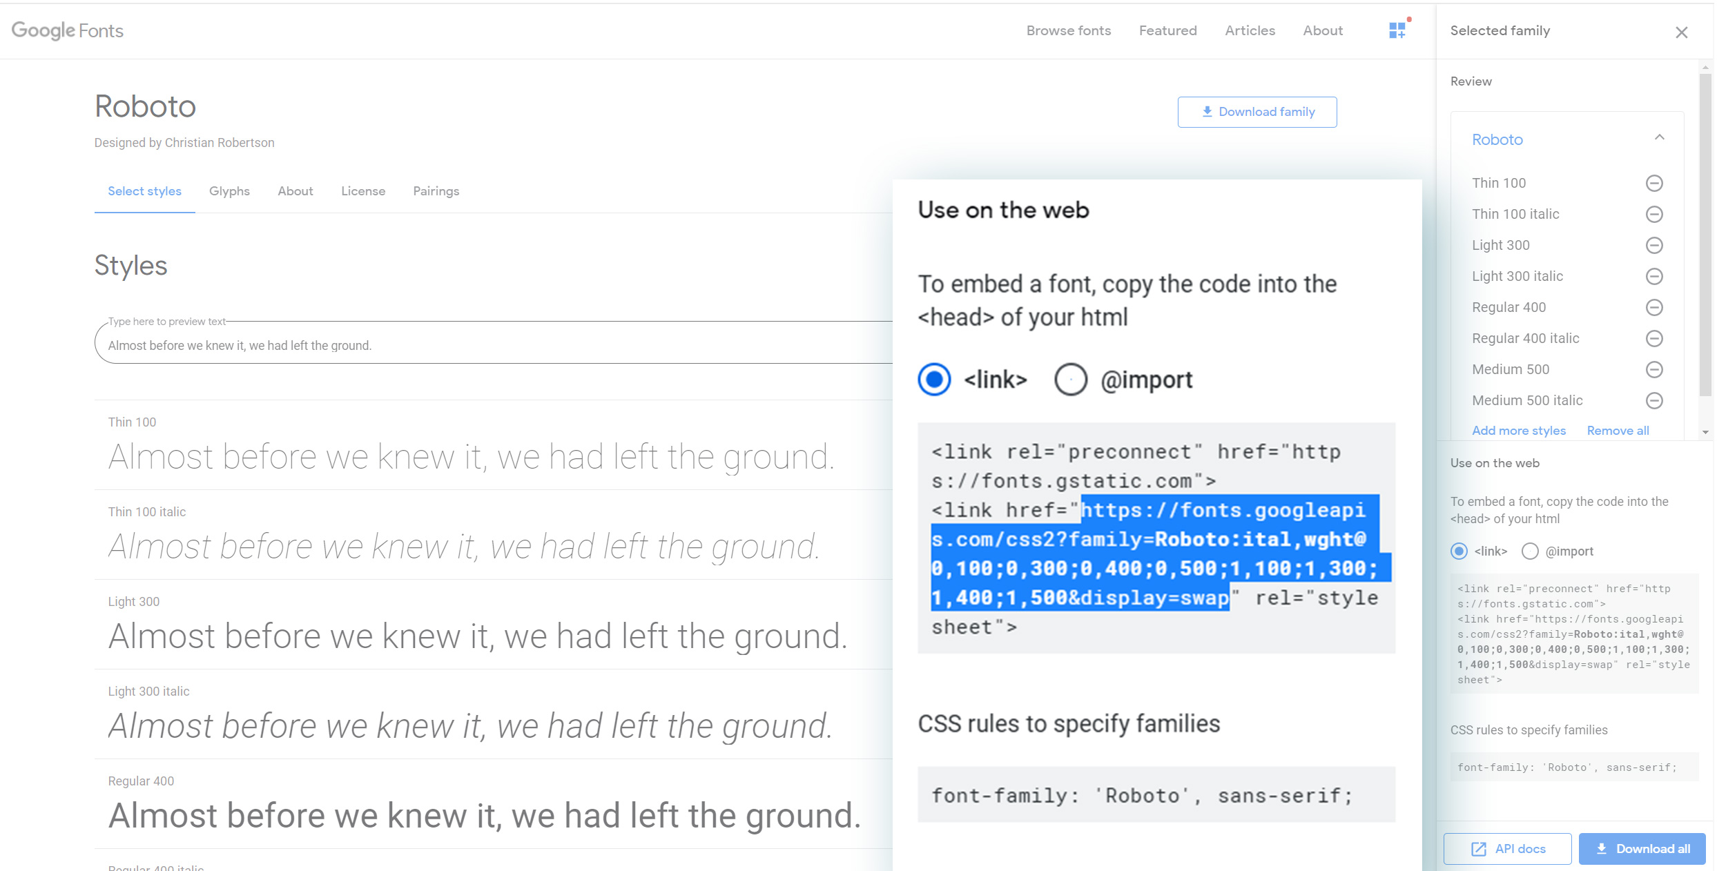Switch to the Glyphs tab

[229, 191]
